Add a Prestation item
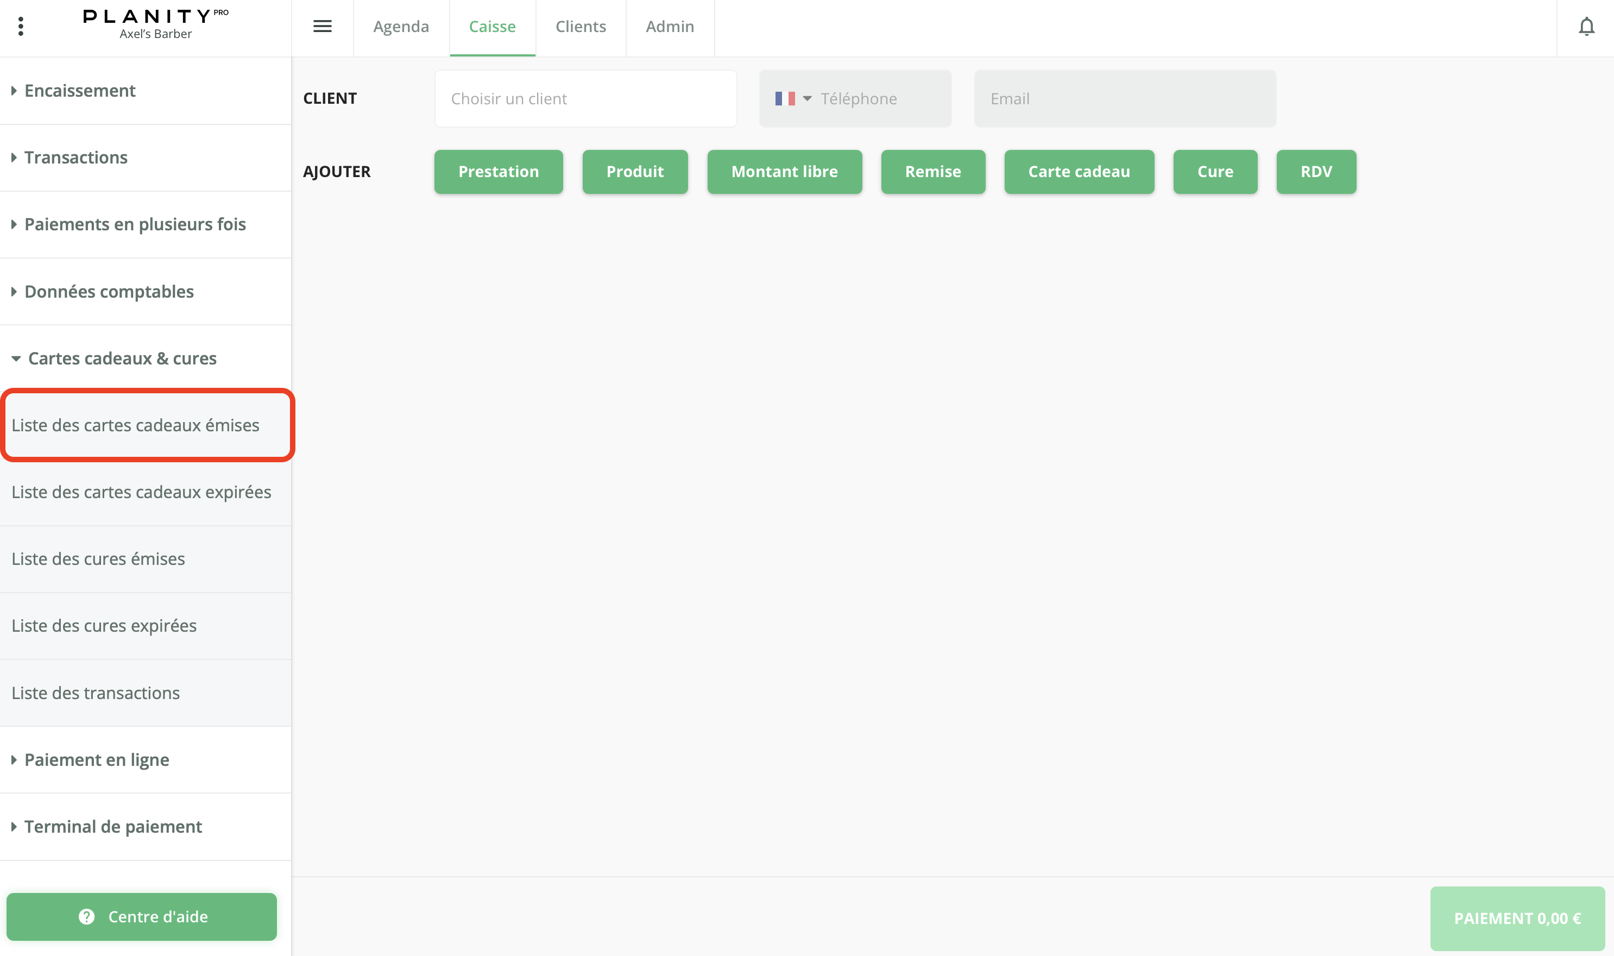This screenshot has height=956, width=1614. (498, 172)
